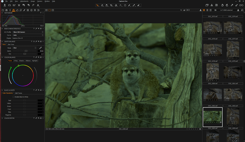The width and height of the screenshot is (245, 142).
Task: Switch browser to list view mode
Action: coord(207,10)
